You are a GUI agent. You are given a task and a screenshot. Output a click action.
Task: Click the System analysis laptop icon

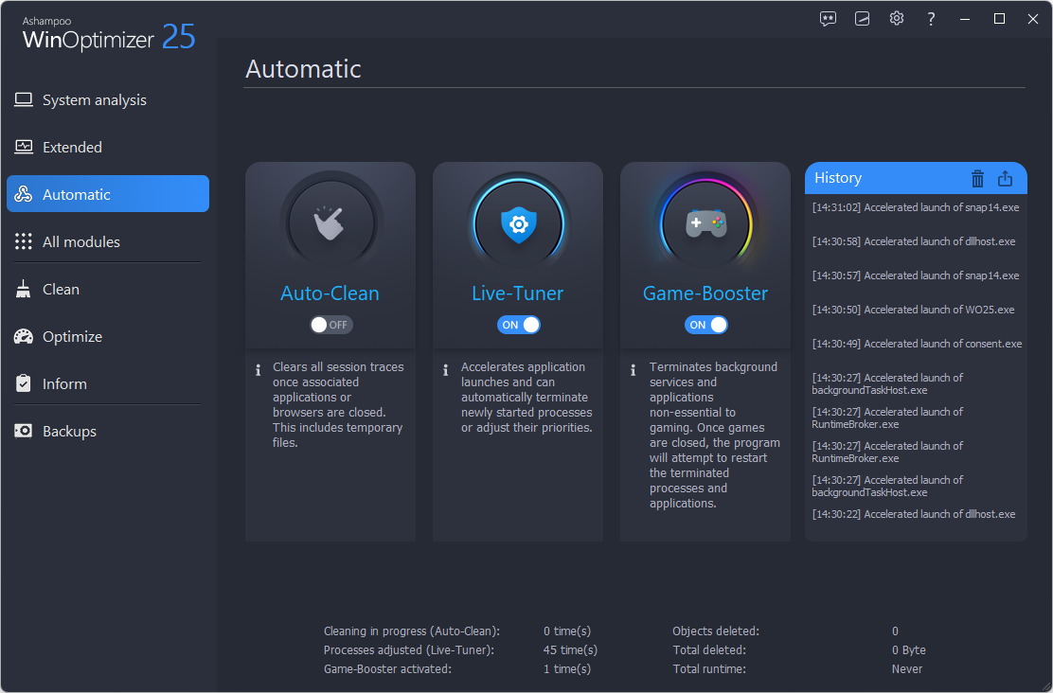click(x=24, y=100)
